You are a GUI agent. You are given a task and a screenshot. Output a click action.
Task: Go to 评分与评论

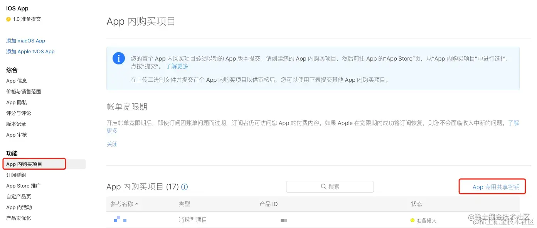tap(19, 113)
